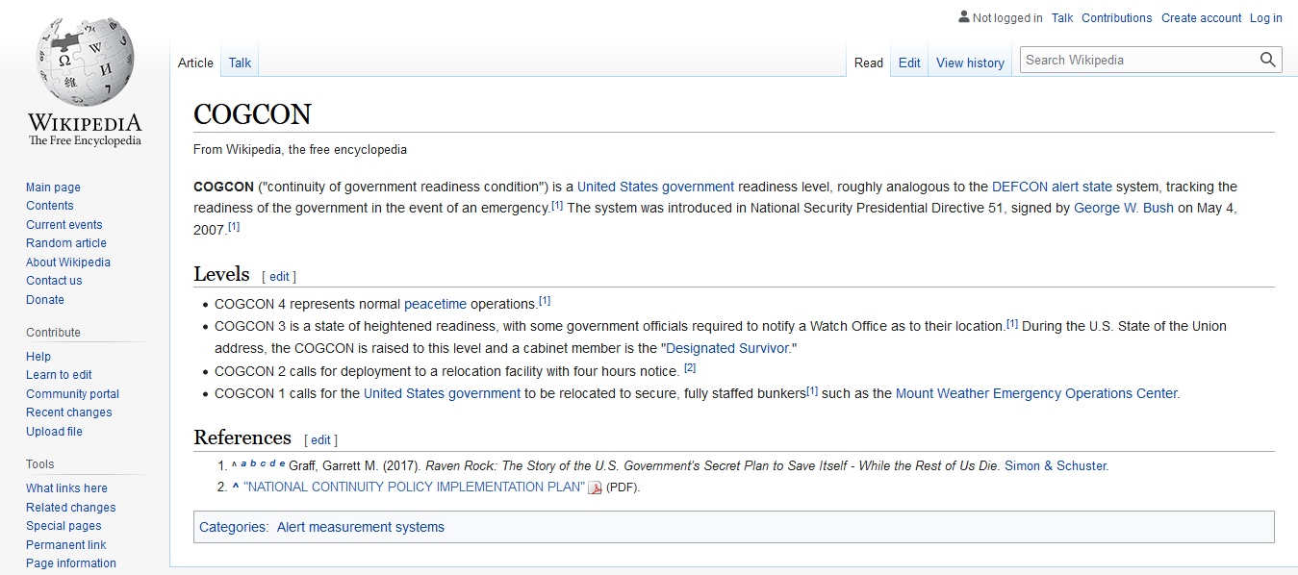This screenshot has width=1298, height=575.
Task: Click the Create account link
Action: tap(1201, 17)
